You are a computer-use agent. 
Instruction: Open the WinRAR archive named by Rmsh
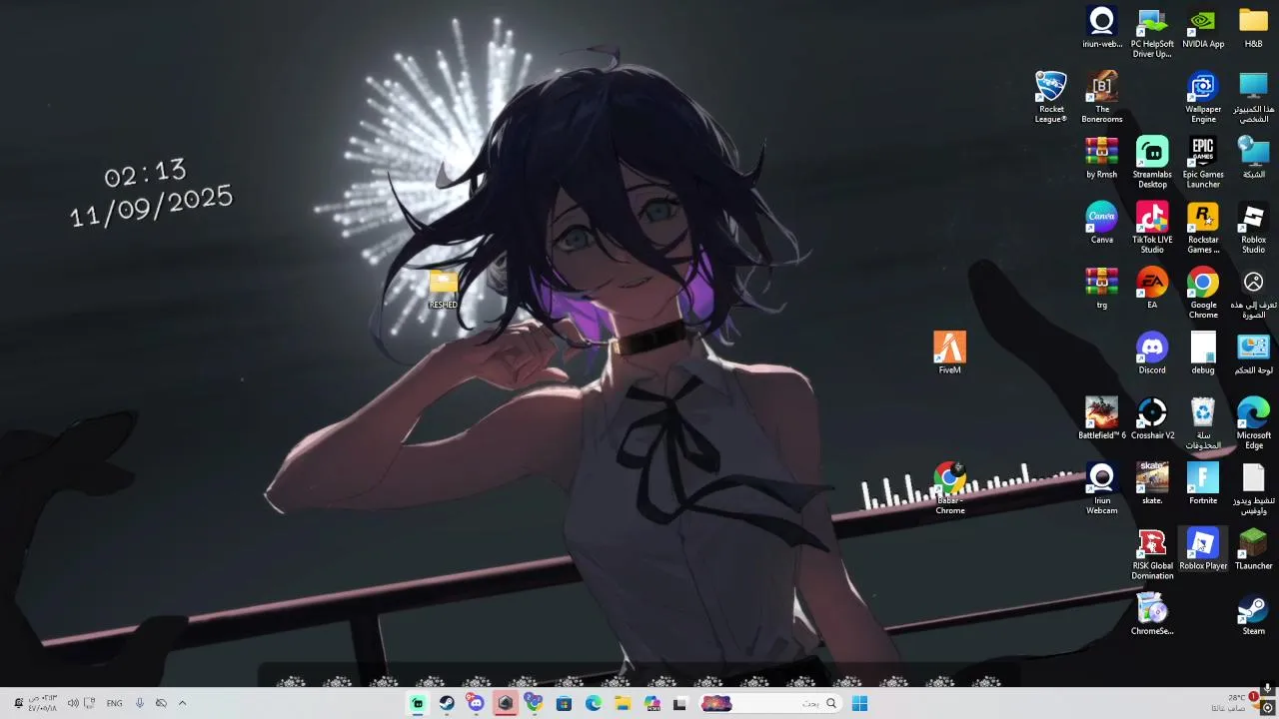[1102, 158]
